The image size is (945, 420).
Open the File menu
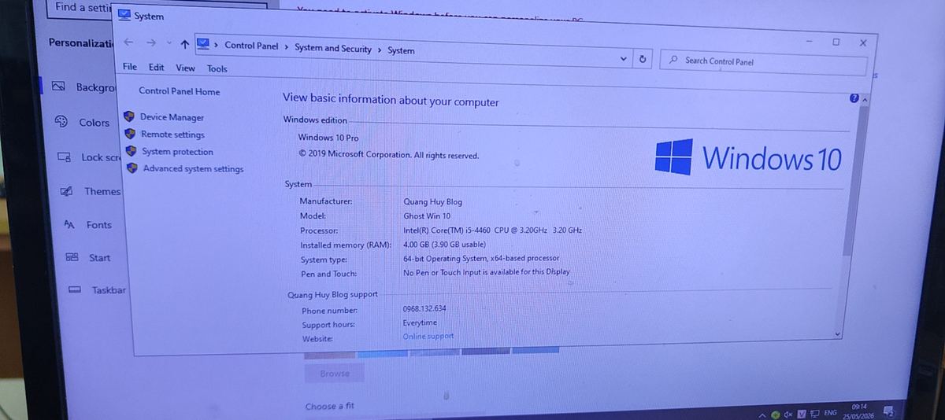tap(130, 67)
